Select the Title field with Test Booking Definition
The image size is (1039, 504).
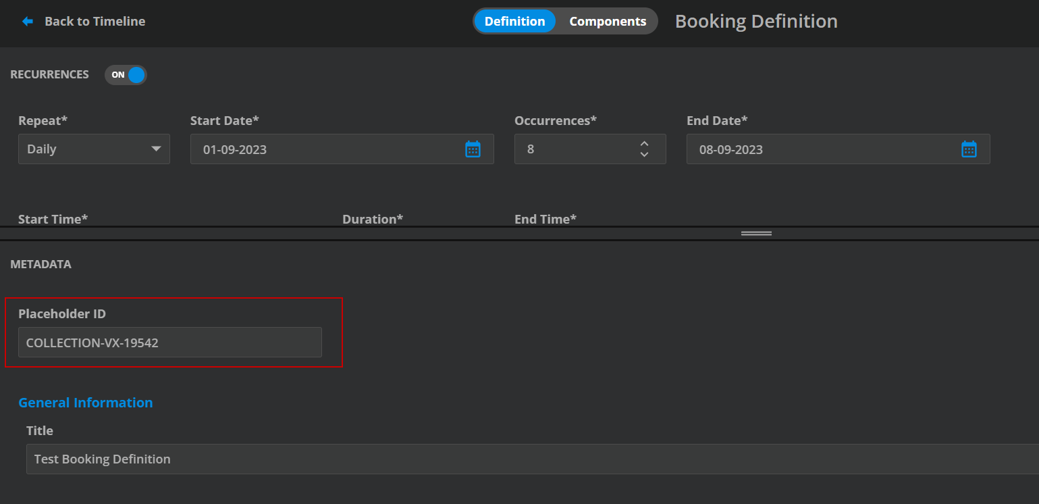click(x=527, y=459)
